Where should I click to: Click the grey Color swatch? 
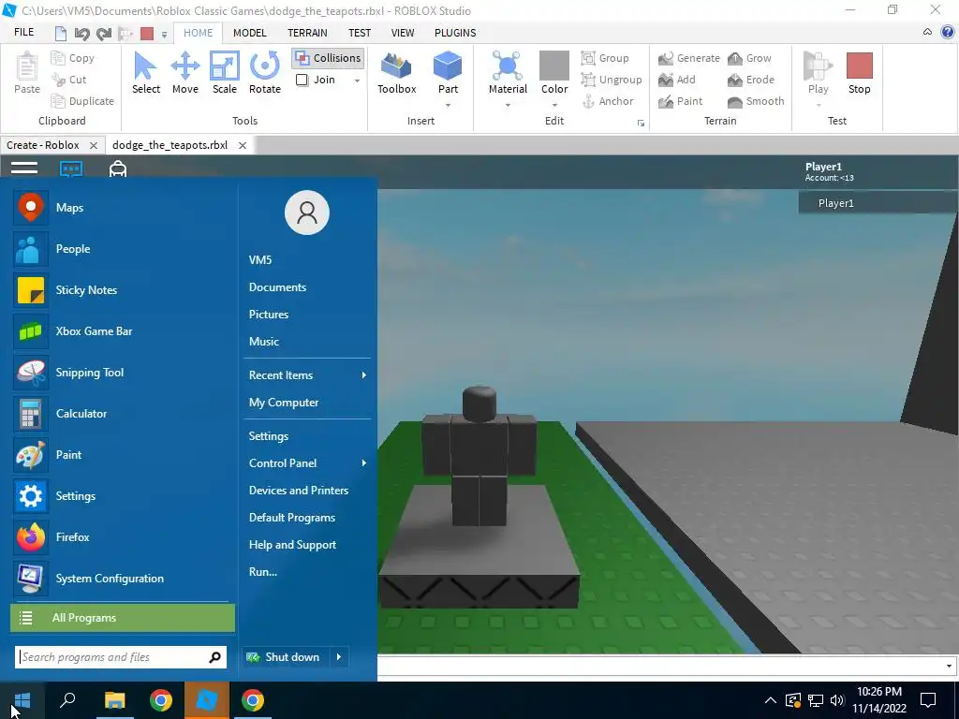coord(554,66)
